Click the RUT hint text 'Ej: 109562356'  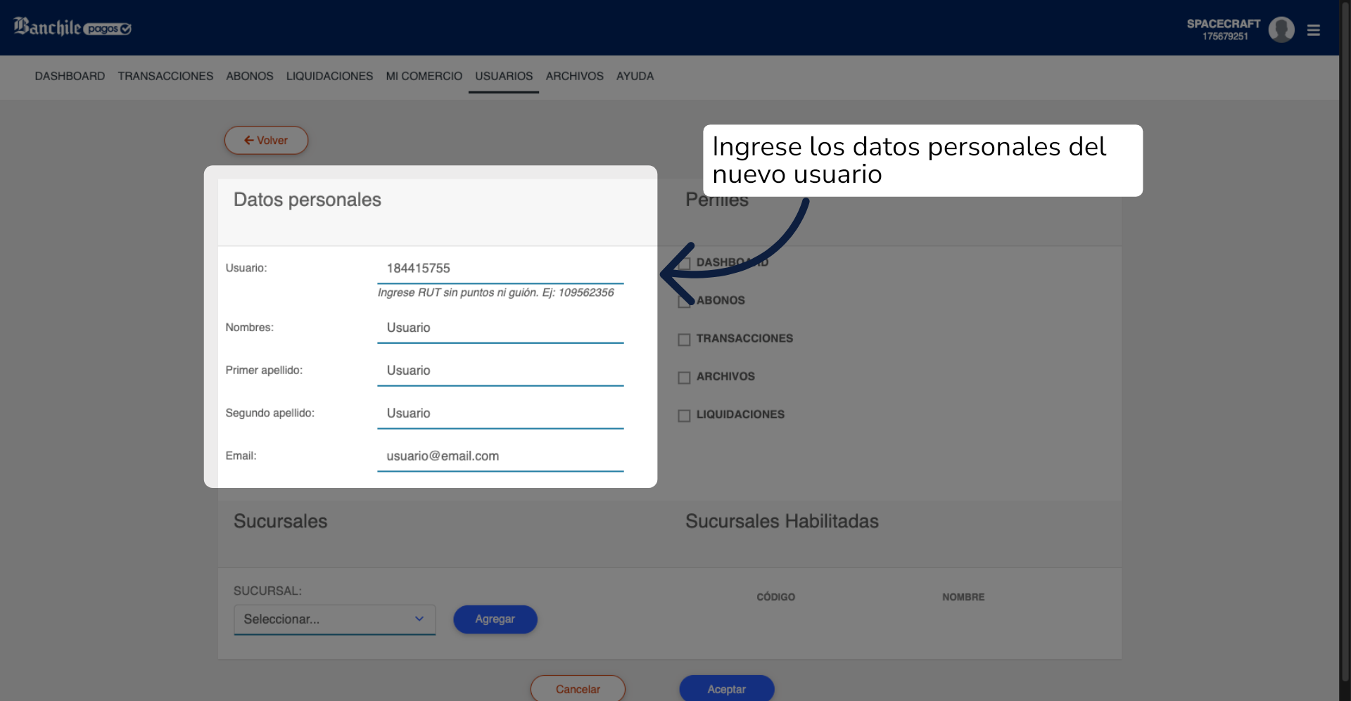578,292
